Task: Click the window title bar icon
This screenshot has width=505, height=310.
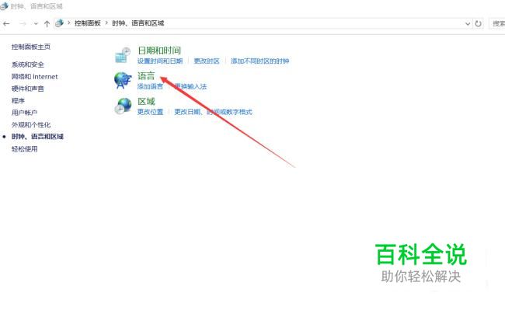Action: pyautogui.click(x=4, y=6)
